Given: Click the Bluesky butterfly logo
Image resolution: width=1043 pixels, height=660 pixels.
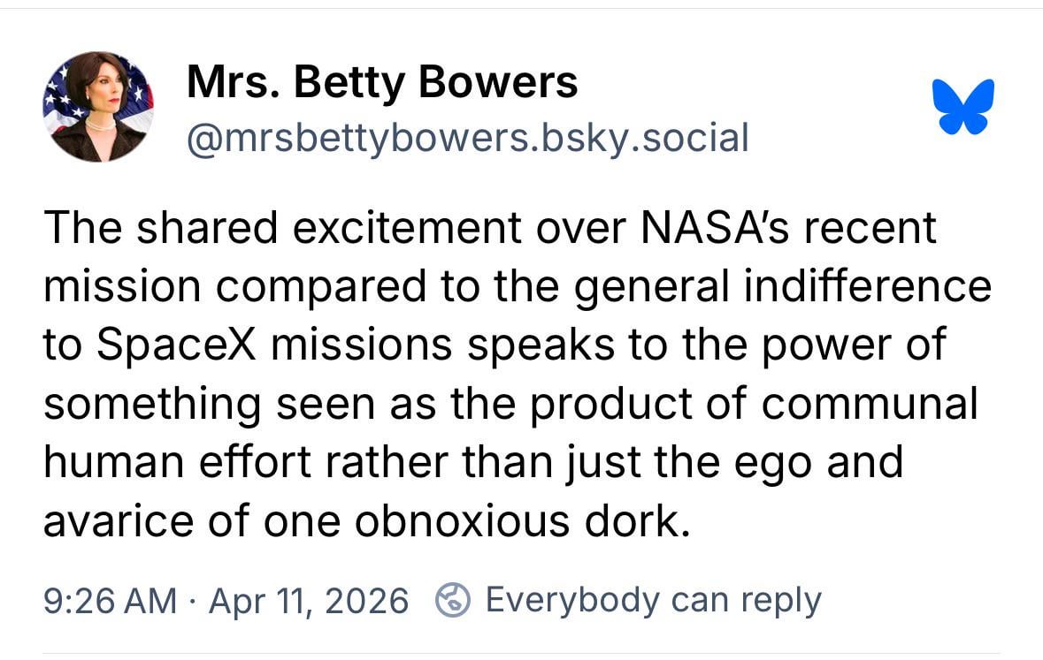Looking at the screenshot, I should coord(963,106).
